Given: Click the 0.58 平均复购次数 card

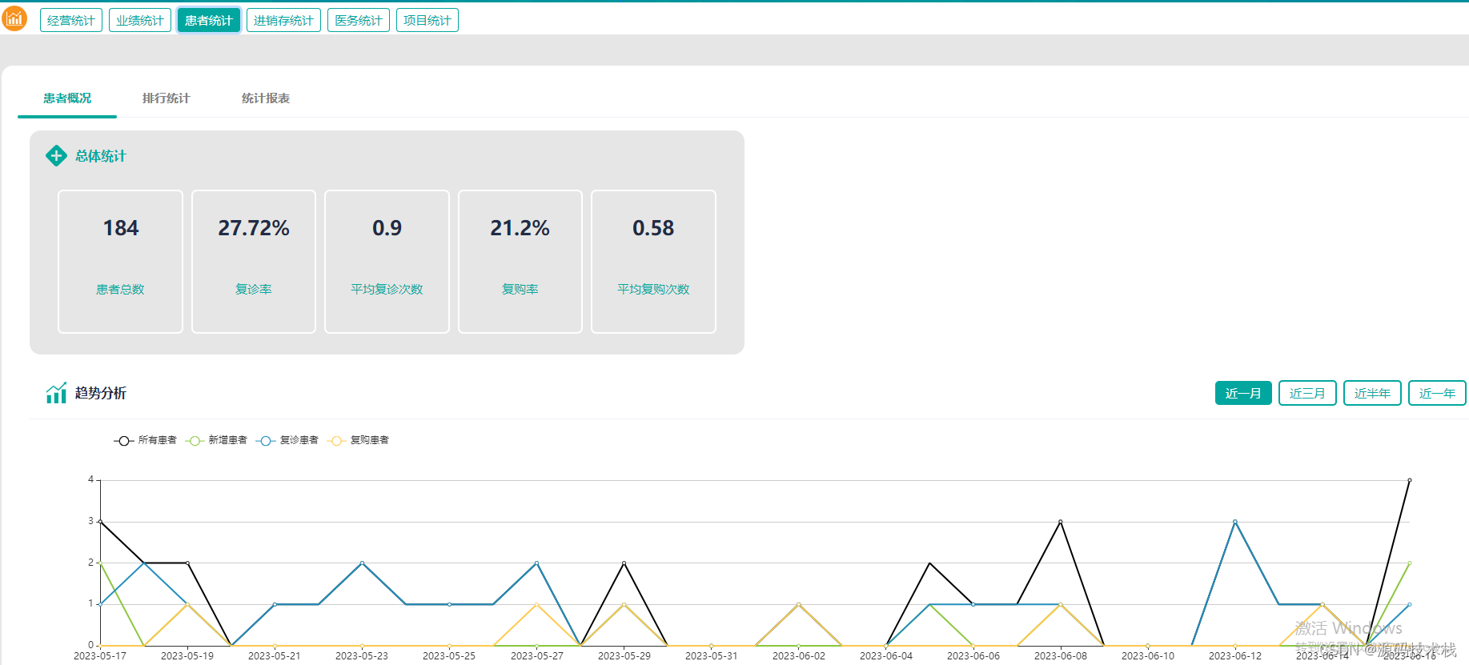Looking at the screenshot, I should pyautogui.click(x=653, y=262).
